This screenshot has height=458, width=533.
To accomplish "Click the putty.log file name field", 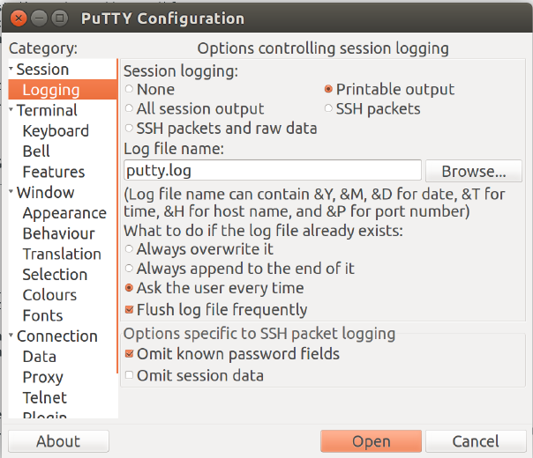I will click(x=272, y=170).
